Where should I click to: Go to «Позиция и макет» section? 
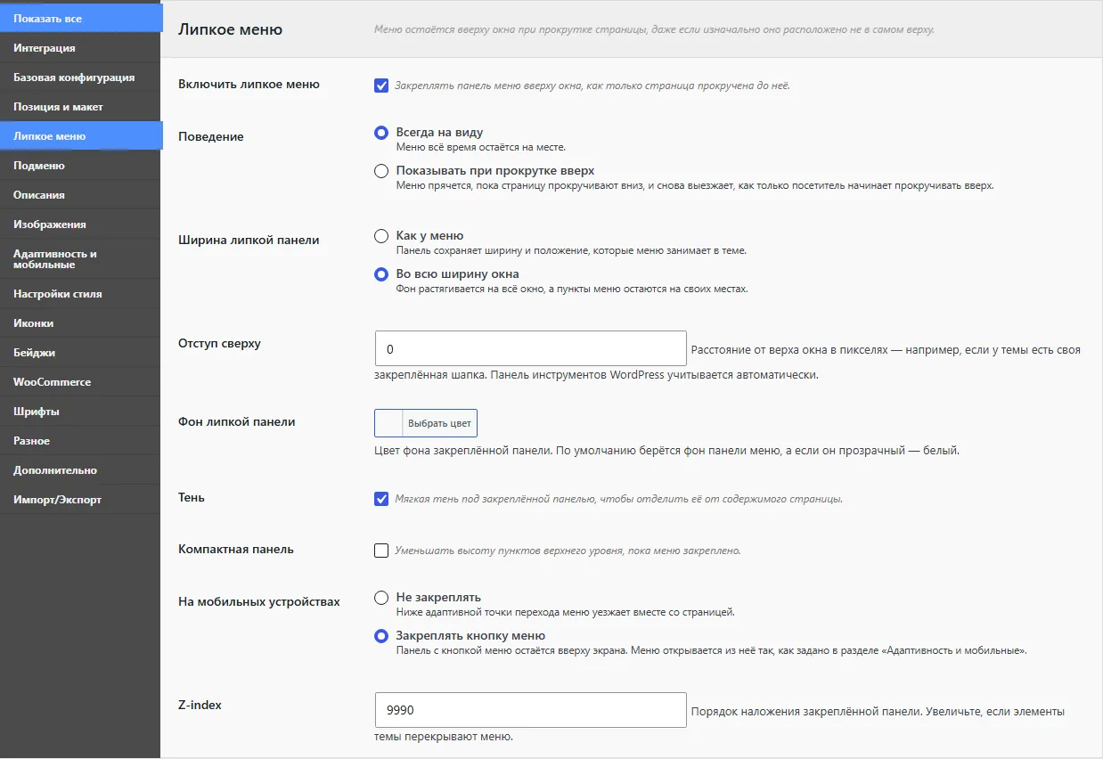pos(80,107)
